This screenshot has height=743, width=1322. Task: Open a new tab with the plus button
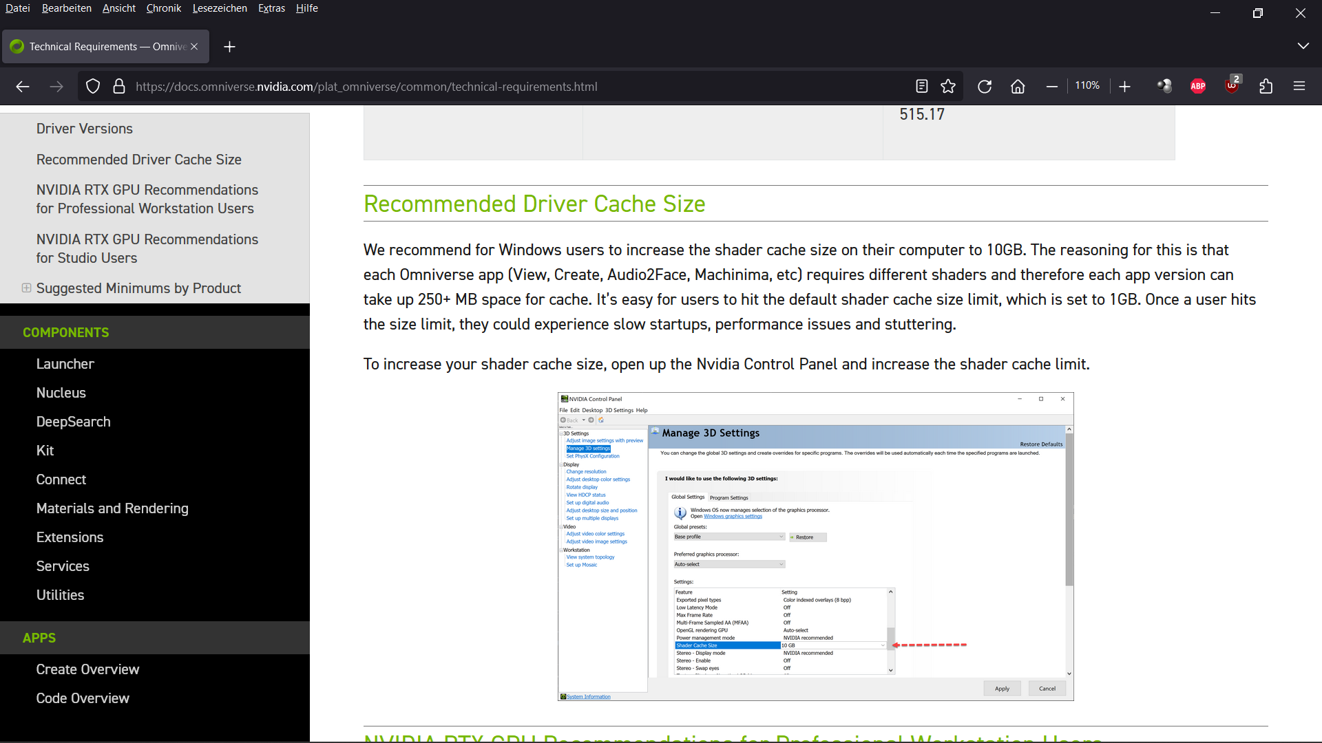[229, 46]
